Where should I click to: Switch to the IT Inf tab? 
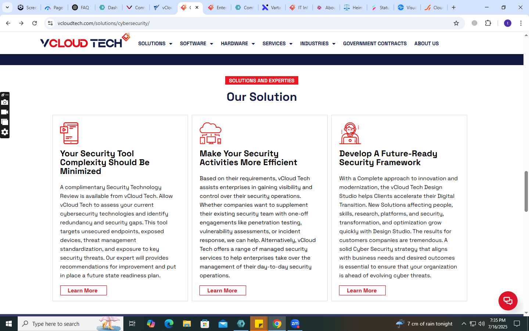299,7
